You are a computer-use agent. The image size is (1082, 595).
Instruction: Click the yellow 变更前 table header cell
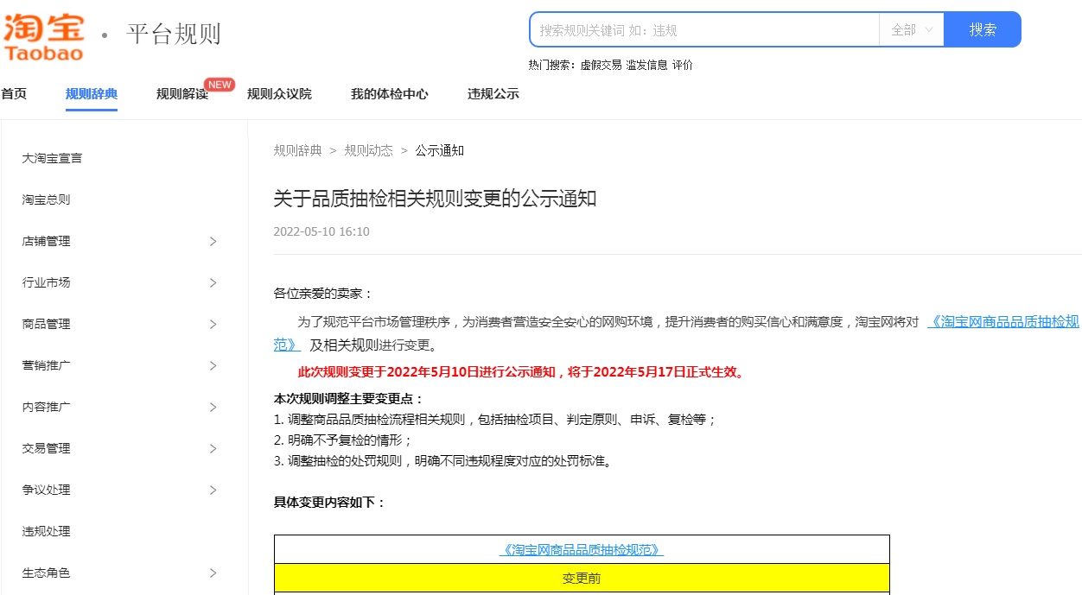point(582,579)
